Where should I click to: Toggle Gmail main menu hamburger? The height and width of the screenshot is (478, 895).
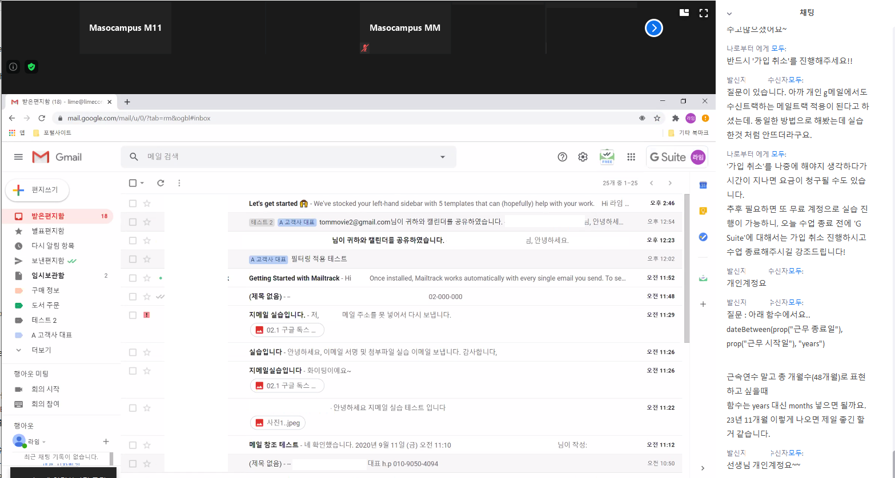[x=18, y=157]
